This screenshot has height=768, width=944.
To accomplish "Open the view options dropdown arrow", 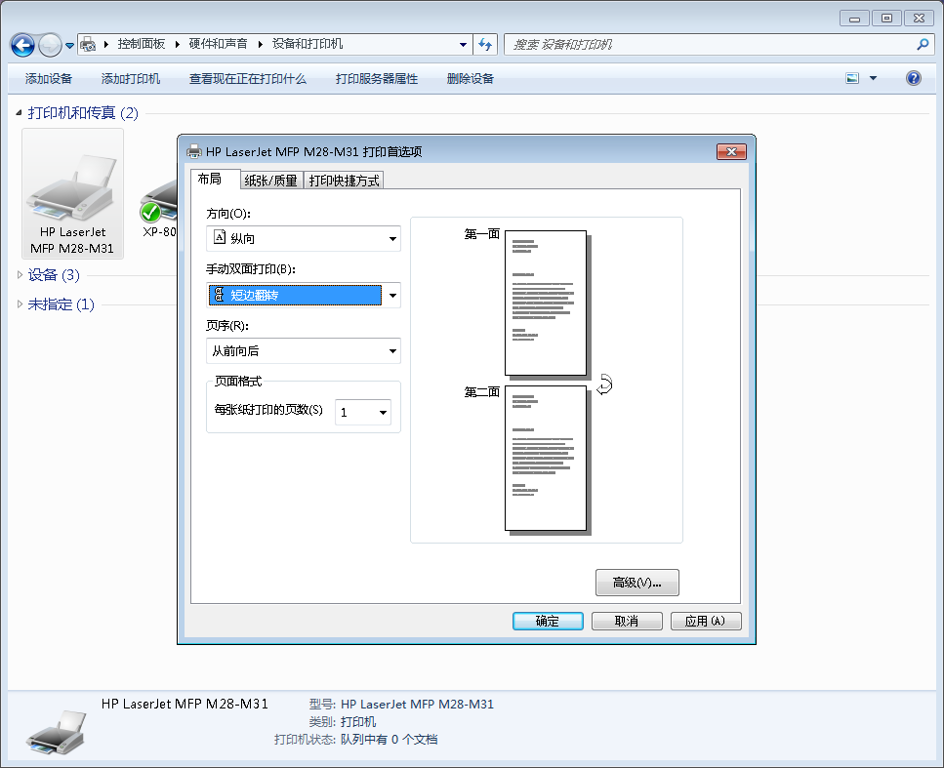I will 873,78.
